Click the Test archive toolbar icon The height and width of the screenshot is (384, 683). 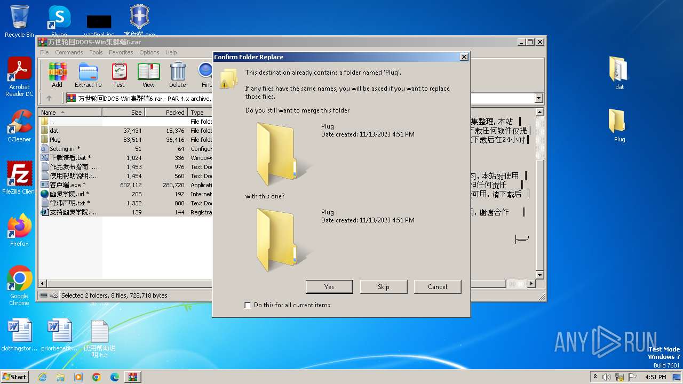pos(119,75)
